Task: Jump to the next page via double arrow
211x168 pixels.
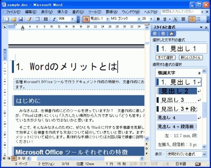Action: coord(147,153)
